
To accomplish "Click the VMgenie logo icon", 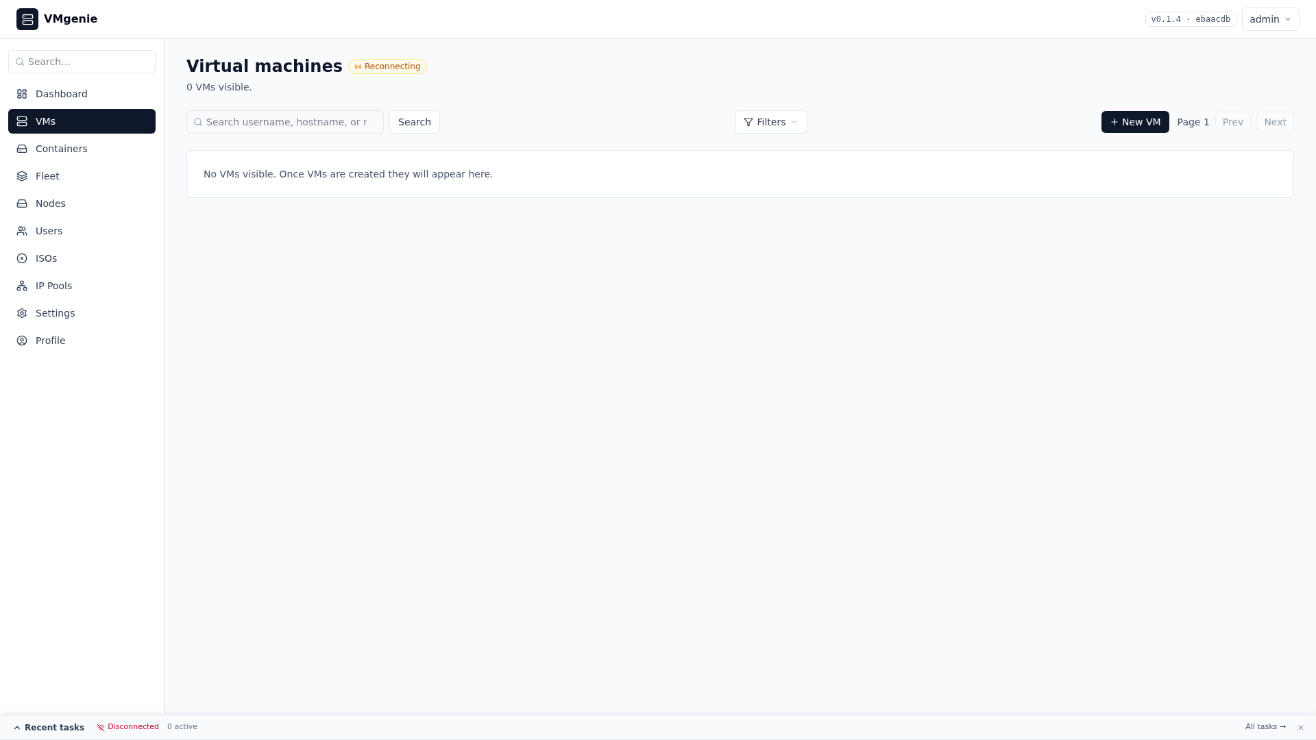I will 27,19.
